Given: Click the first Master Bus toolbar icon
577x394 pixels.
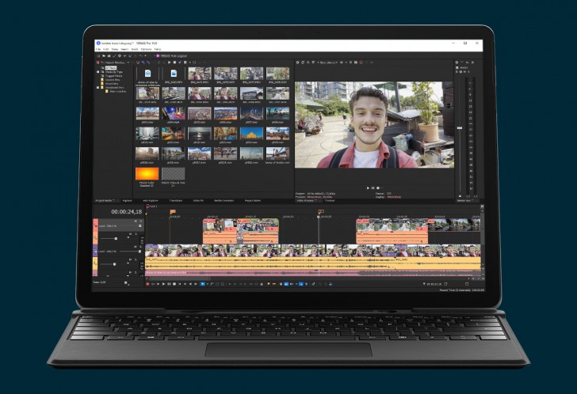Looking at the screenshot, I should (457, 63).
